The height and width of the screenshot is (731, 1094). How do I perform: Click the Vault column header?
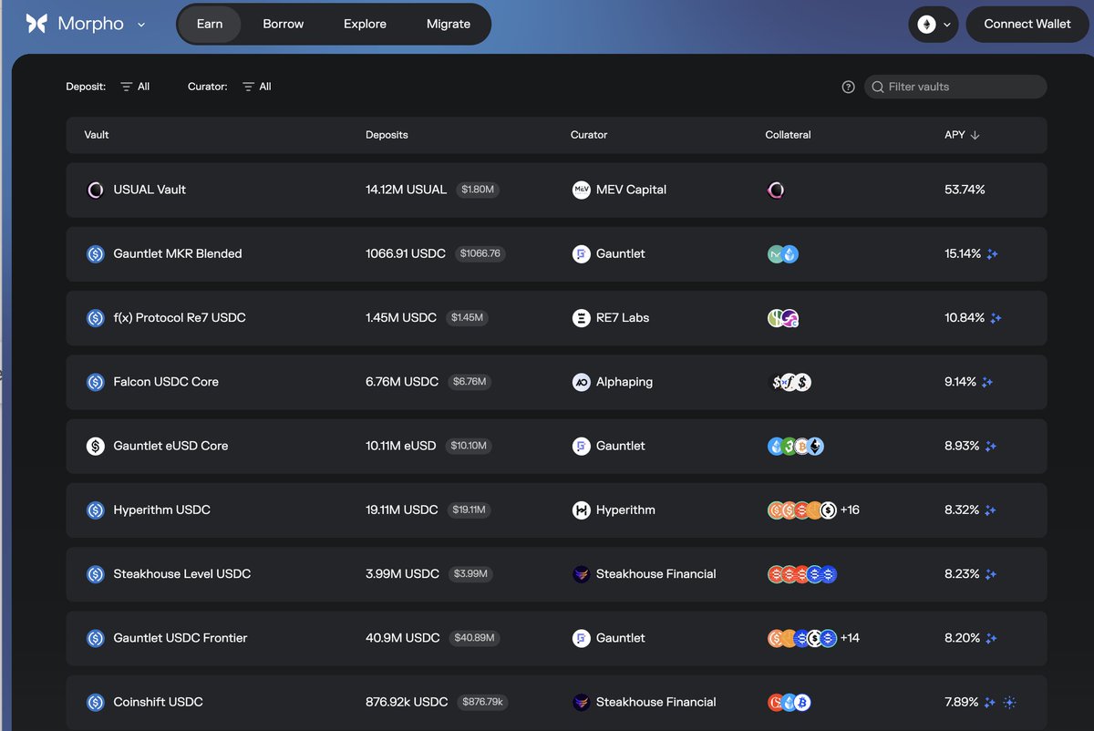pos(97,135)
